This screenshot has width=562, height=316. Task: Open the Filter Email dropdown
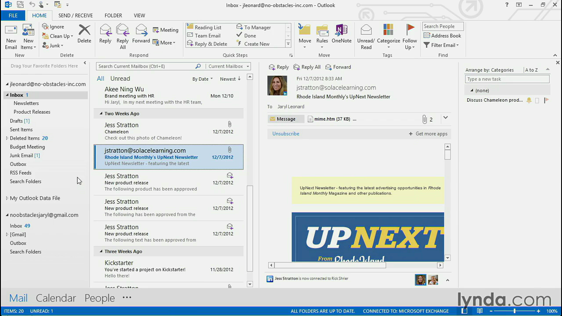(441, 45)
